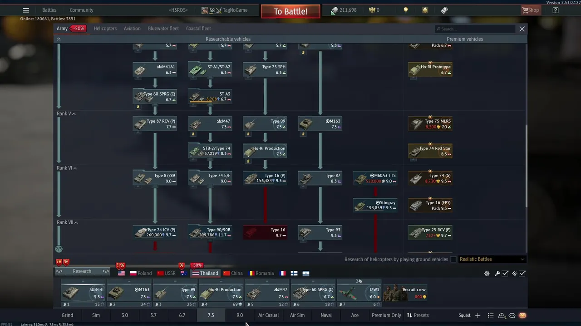Select the China nation
Image resolution: width=581 pixels, height=326 pixels.
(233, 273)
